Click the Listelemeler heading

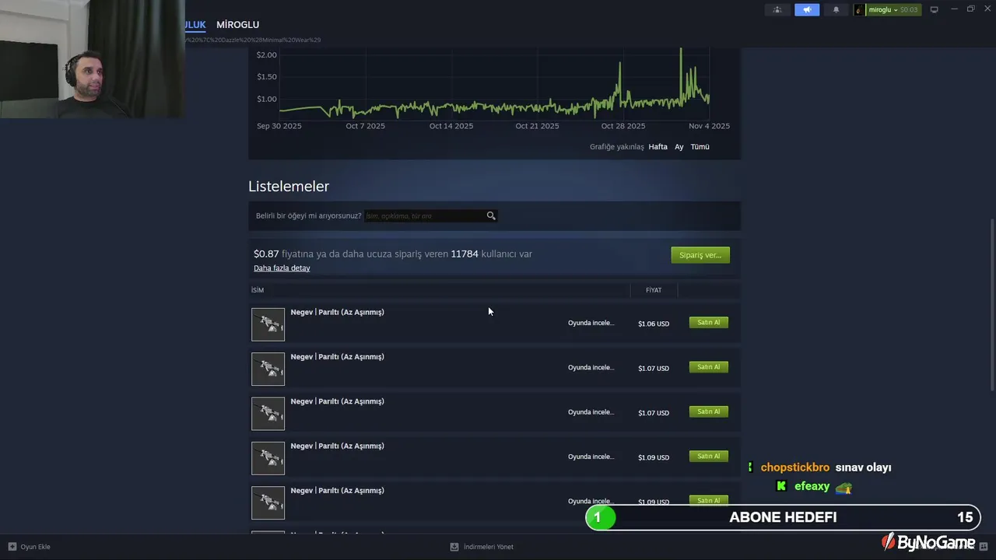pyautogui.click(x=289, y=186)
